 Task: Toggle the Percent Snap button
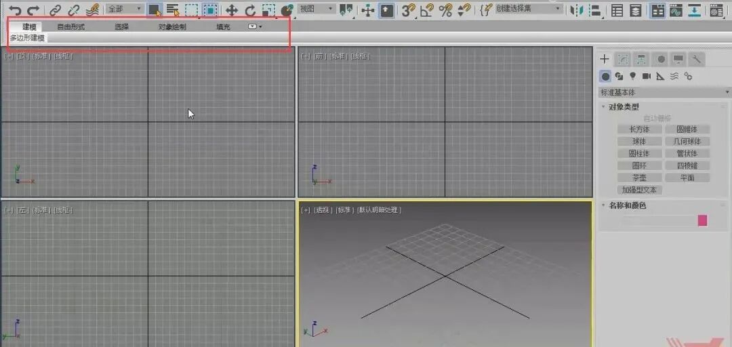point(445,10)
